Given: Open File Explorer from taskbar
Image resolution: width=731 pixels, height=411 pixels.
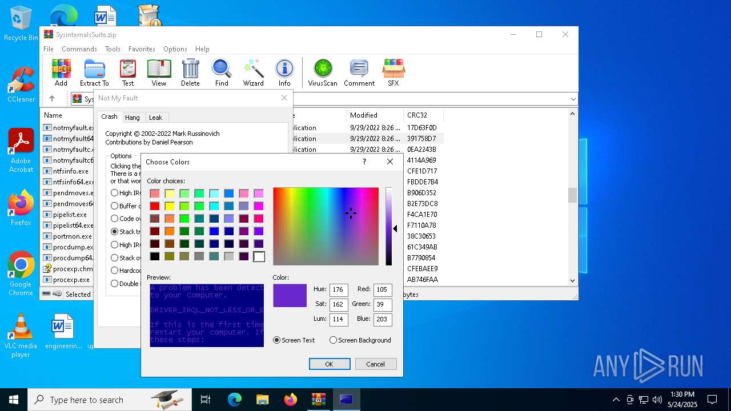Looking at the screenshot, I should (x=262, y=400).
